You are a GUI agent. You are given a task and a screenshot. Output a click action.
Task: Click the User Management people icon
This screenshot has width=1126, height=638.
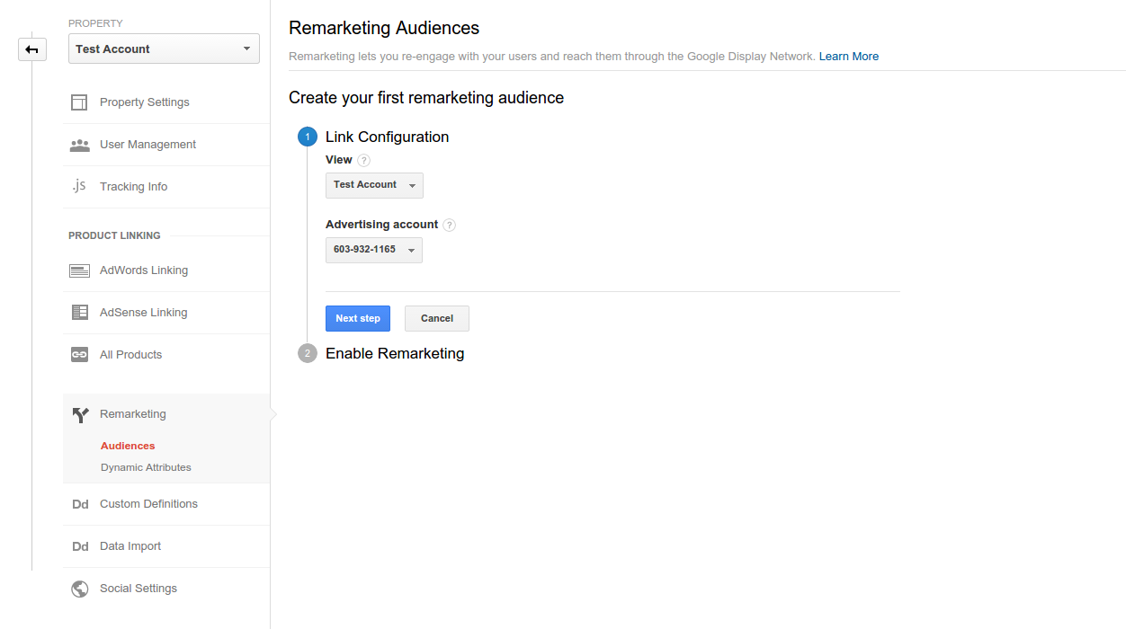tap(79, 145)
